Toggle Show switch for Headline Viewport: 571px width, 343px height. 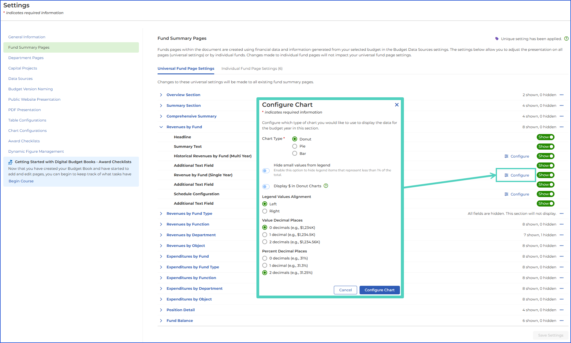click(546, 137)
